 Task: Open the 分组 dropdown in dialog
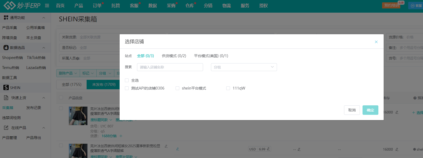244,67
